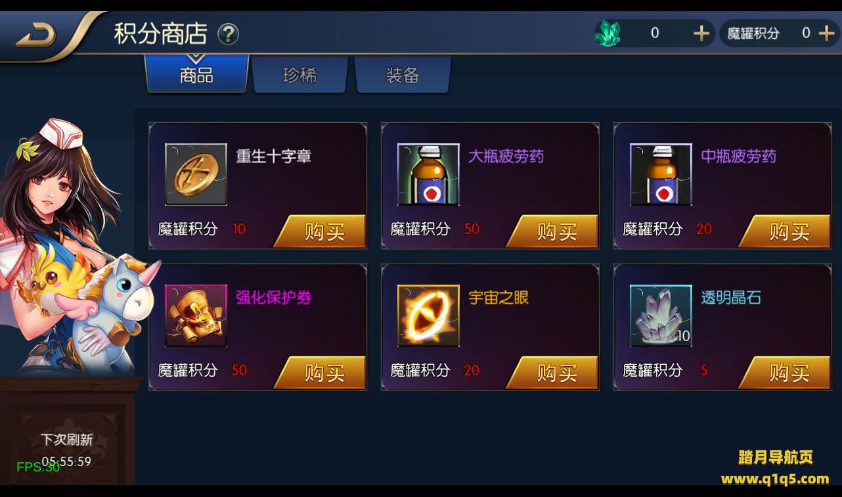
Task: Click the green crystal currency icon
Action: point(608,33)
